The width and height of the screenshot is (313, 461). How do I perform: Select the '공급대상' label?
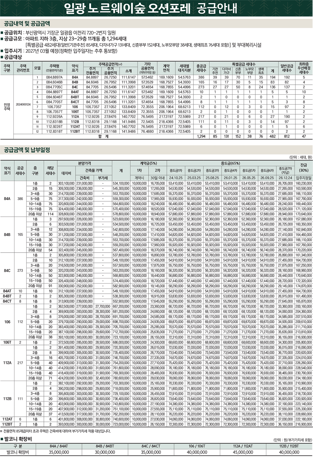(11, 57)
